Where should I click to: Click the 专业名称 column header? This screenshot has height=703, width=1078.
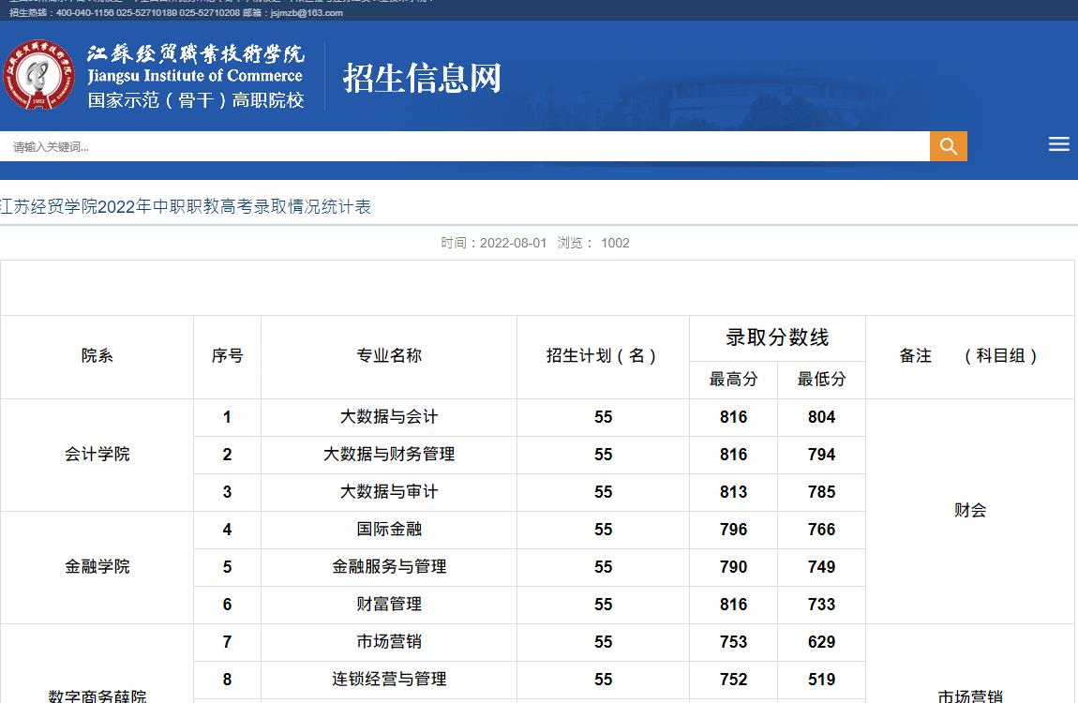point(389,356)
